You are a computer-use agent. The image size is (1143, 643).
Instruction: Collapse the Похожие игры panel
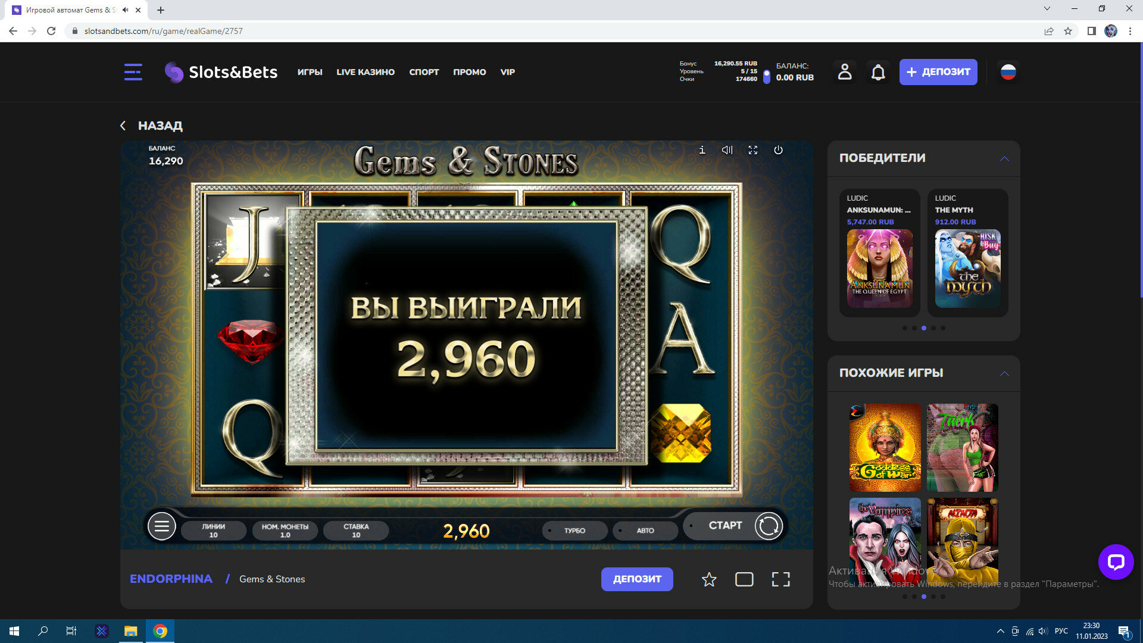1004,373
